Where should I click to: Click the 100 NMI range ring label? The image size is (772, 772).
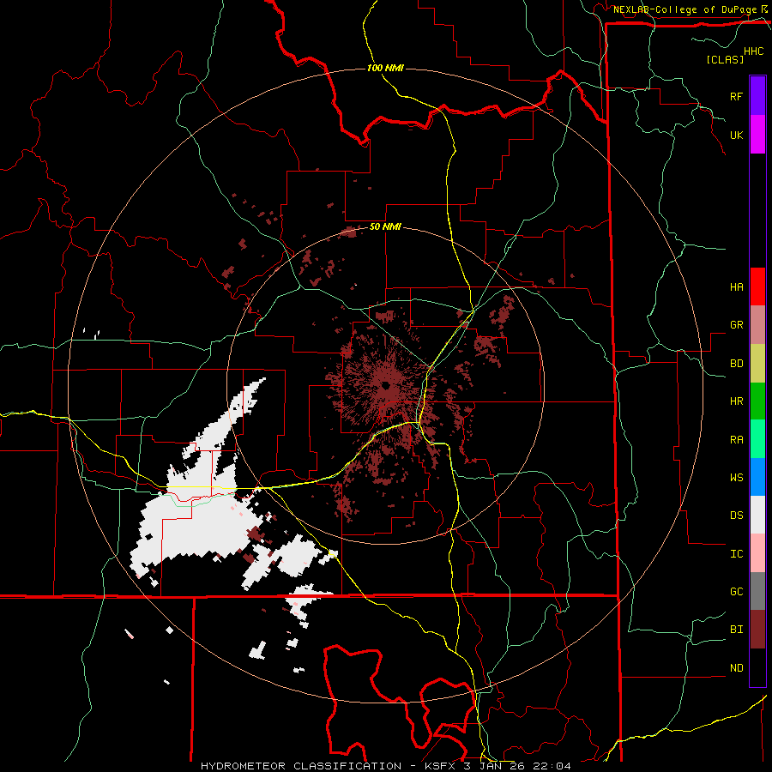(385, 68)
